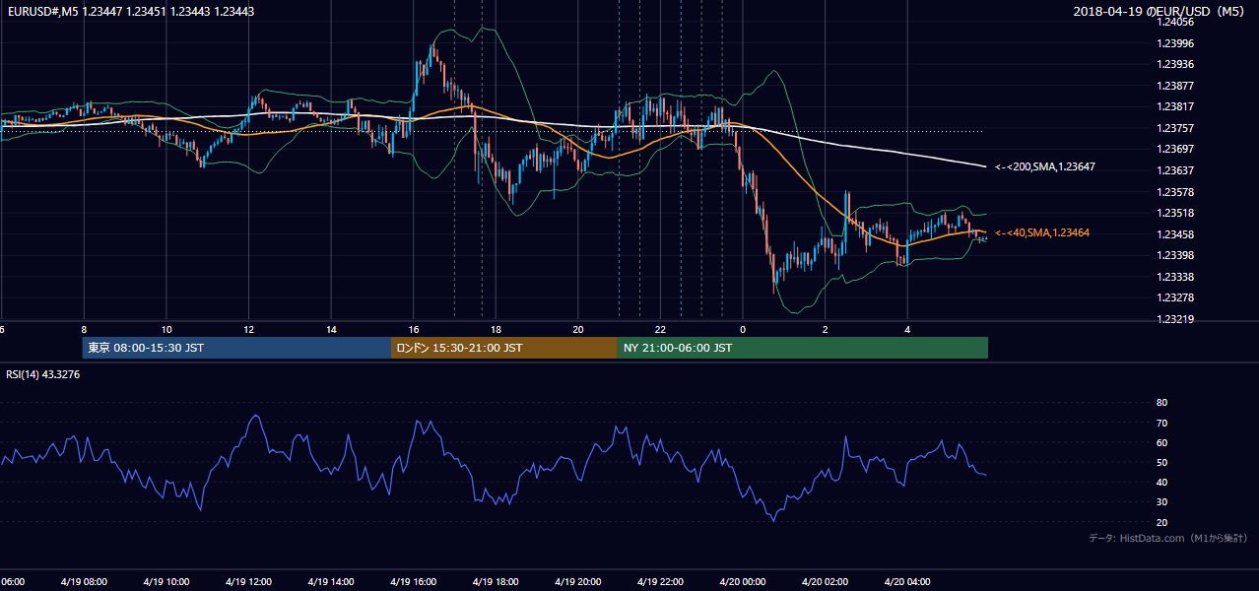1259x591 pixels.
Task: Click price axis label 1.23458
Action: (1177, 234)
